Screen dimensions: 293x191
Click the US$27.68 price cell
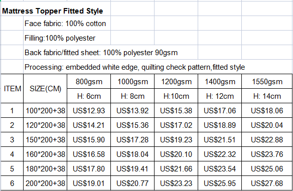(x=267, y=183)
